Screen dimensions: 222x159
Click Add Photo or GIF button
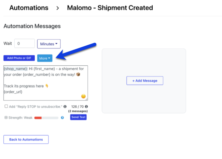tap(19, 58)
